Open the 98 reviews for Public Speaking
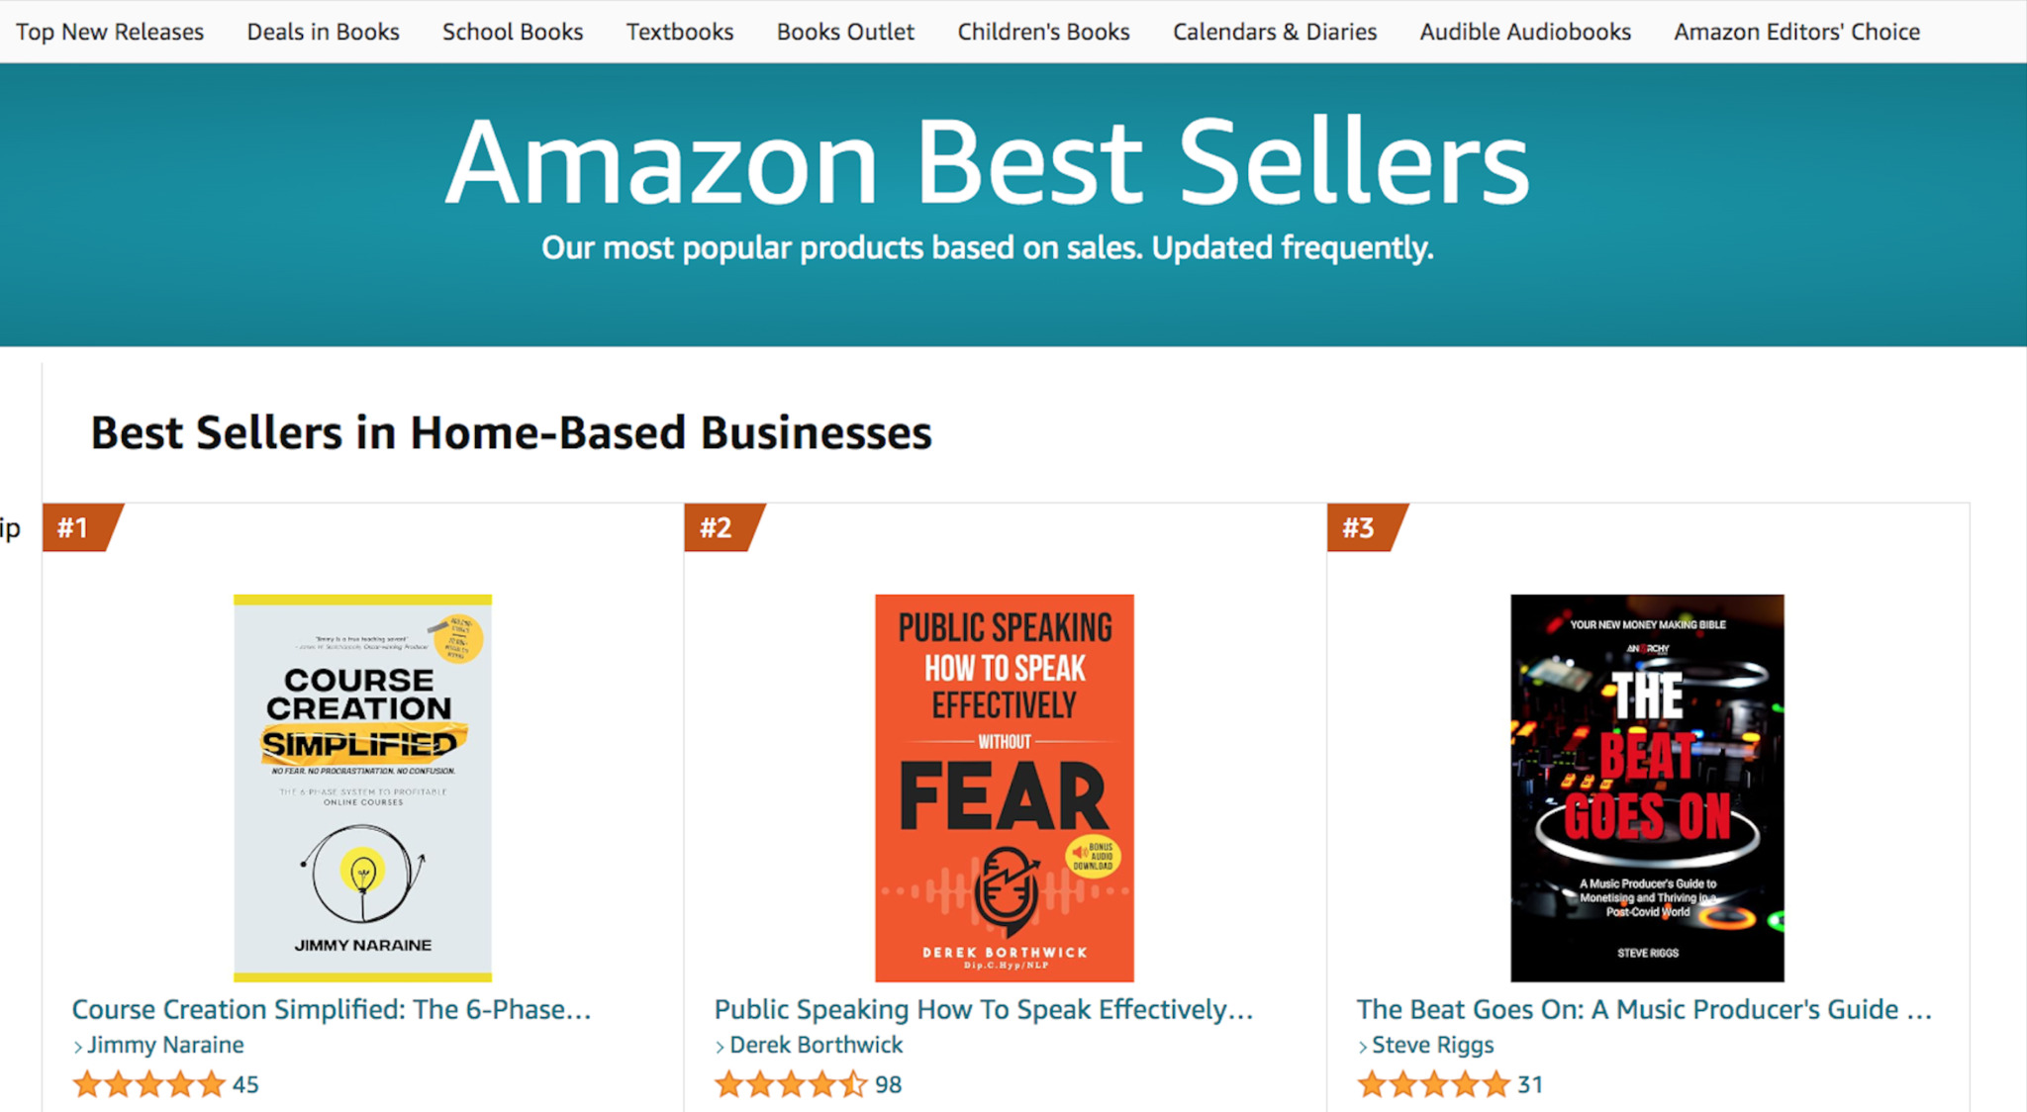Viewport: 2027px width, 1112px height. pyautogui.click(x=888, y=1084)
